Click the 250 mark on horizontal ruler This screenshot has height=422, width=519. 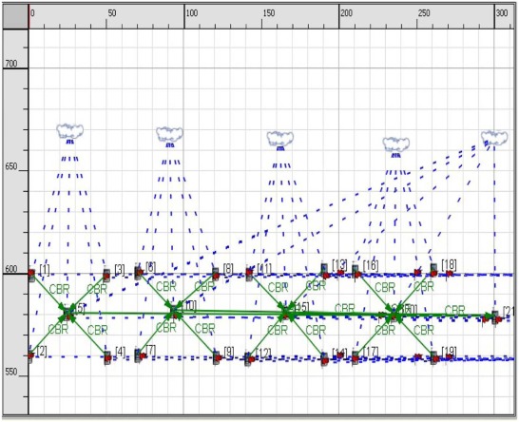click(x=424, y=13)
